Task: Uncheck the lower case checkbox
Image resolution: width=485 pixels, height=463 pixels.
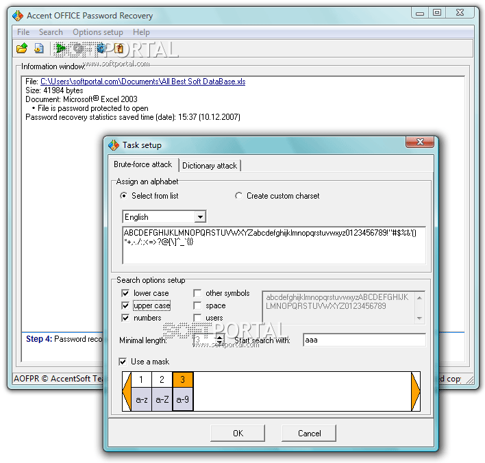Action: [x=125, y=293]
